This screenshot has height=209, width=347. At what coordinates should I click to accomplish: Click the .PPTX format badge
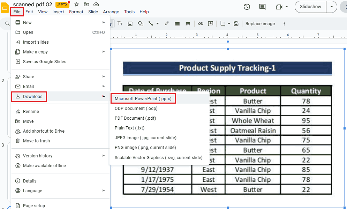(62, 5)
